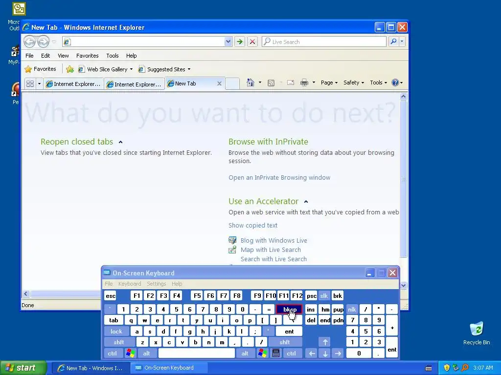
Task: Click the Back navigation arrow in Internet Explorer
Action: (x=30, y=42)
